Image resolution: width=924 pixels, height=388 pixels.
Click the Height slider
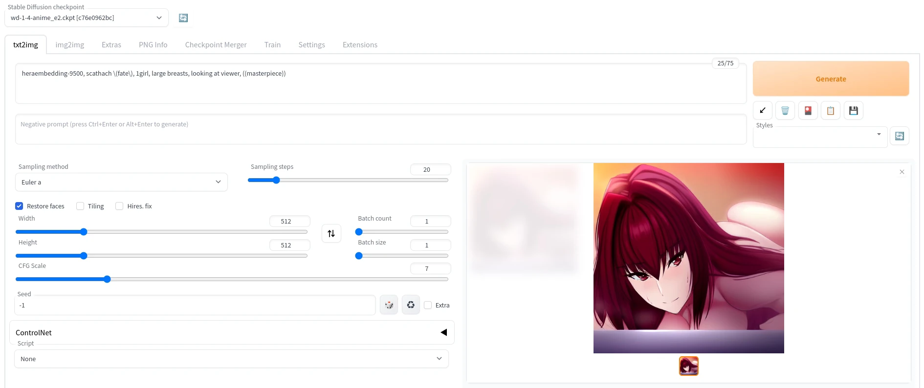(x=161, y=256)
